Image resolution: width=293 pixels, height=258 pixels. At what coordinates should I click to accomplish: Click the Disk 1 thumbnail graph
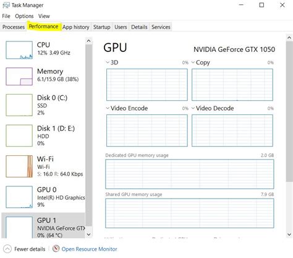pyautogui.click(x=19, y=135)
